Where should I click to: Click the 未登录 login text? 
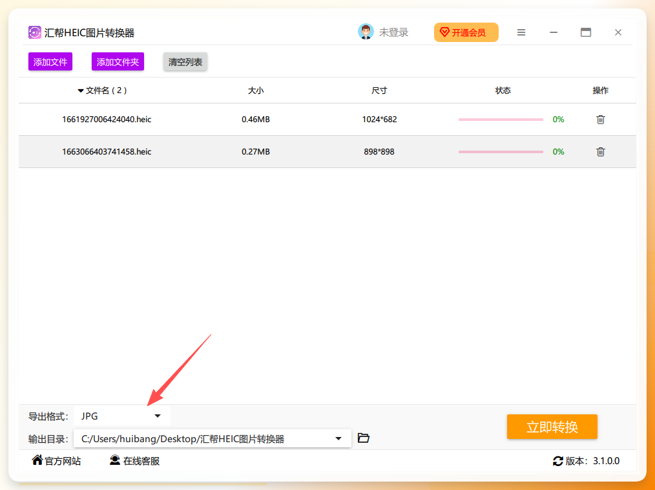[x=393, y=32]
